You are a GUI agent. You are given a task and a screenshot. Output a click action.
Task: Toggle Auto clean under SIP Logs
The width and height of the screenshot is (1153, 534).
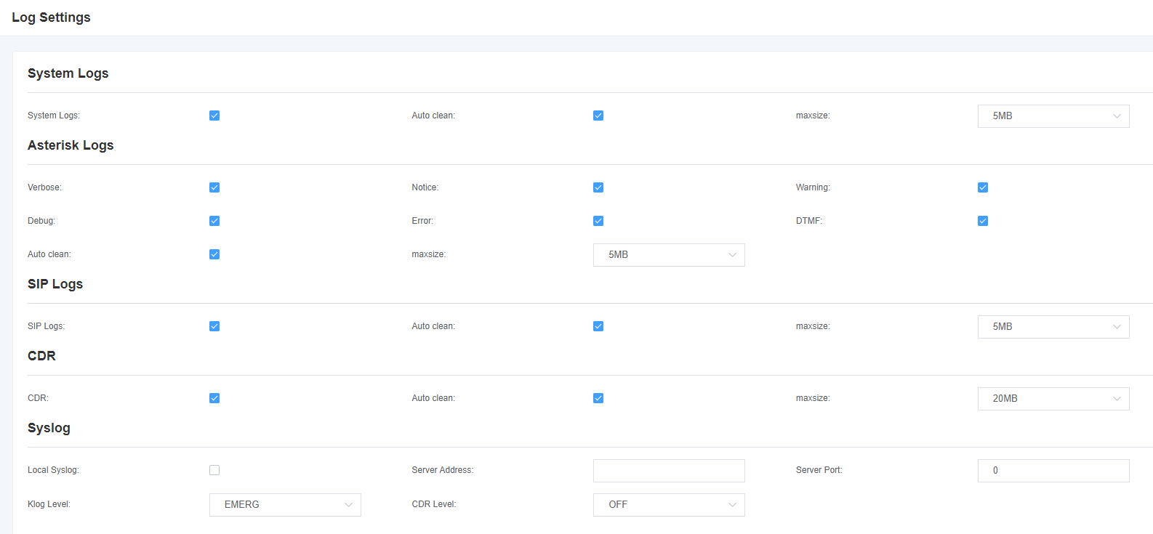pyautogui.click(x=598, y=326)
